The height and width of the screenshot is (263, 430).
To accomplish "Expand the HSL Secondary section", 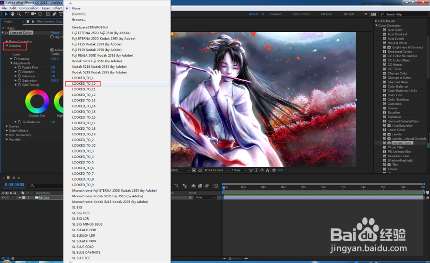I will [7, 135].
